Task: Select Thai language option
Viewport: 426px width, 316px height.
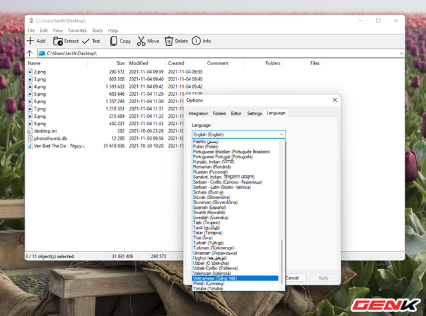Action: click(235, 237)
